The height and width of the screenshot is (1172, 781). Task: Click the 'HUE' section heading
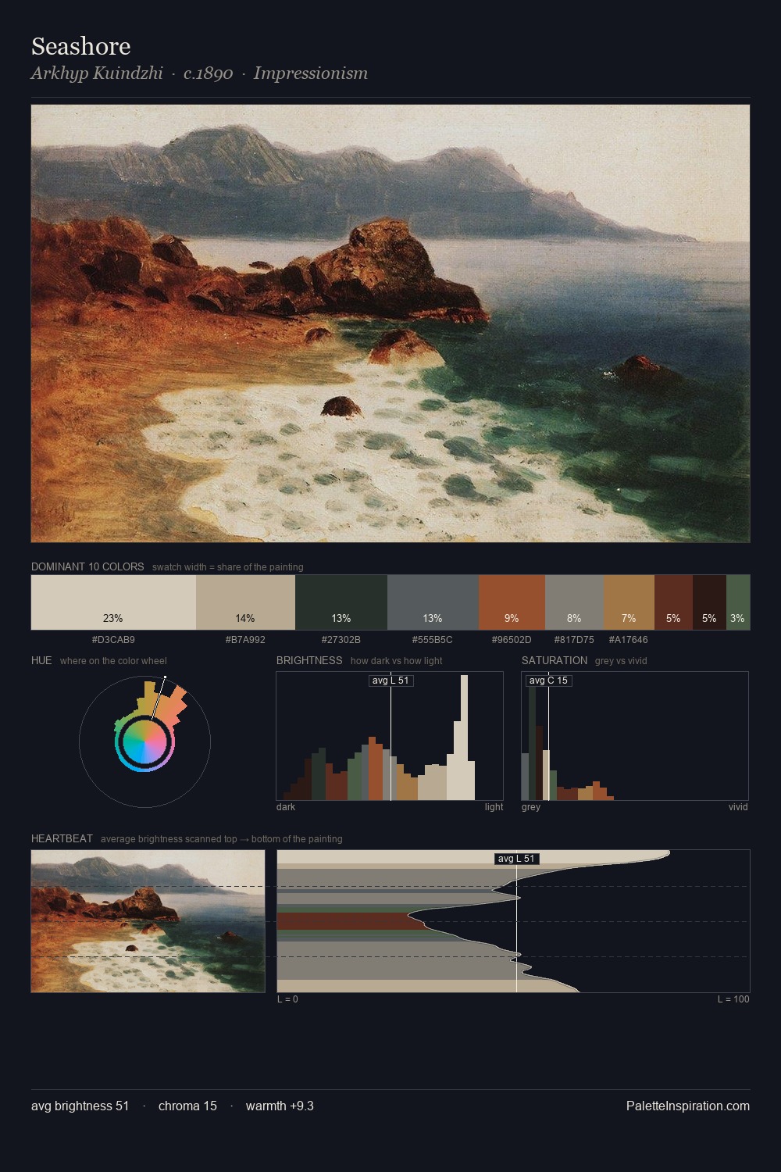point(41,660)
